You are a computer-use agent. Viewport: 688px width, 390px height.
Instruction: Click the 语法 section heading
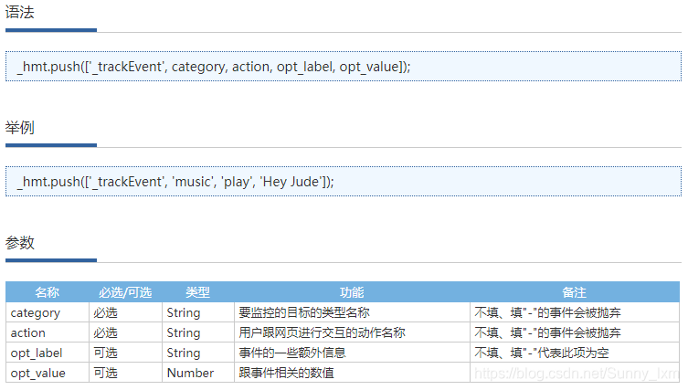click(20, 12)
